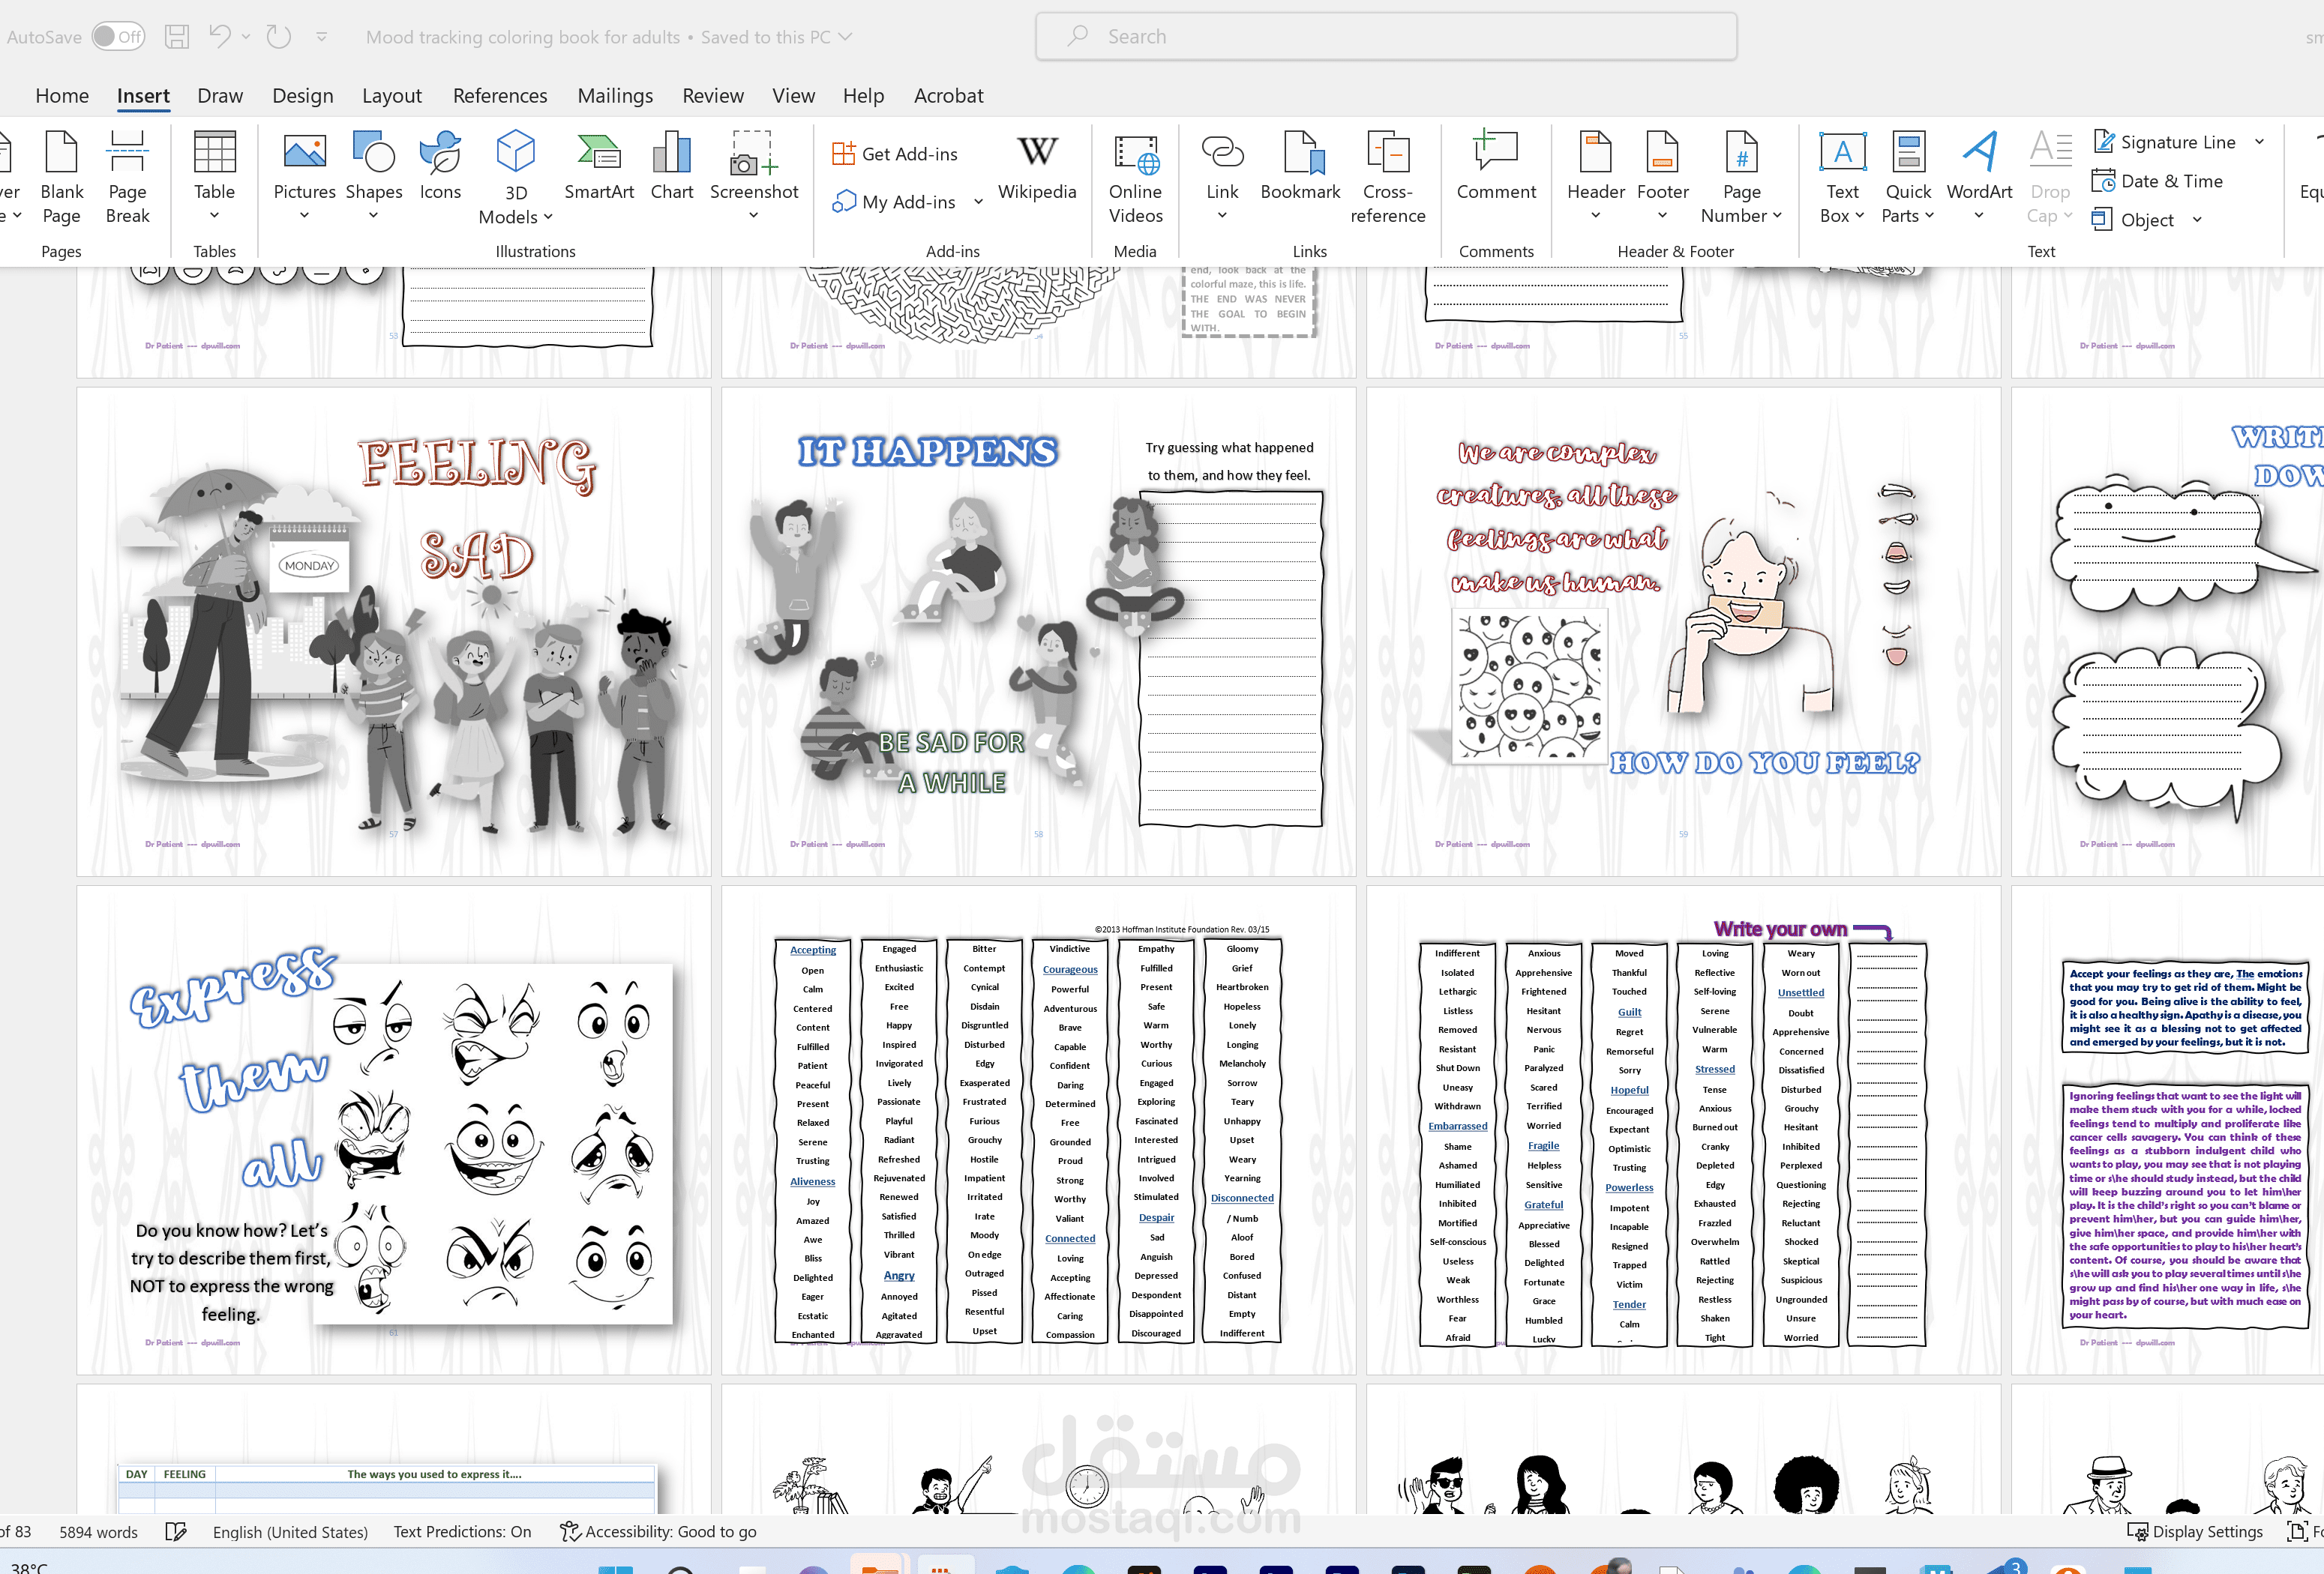
Task: Toggle the AutoSave switch
Action: pos(118,37)
